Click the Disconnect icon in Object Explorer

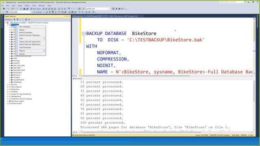click(x=17, y=19)
